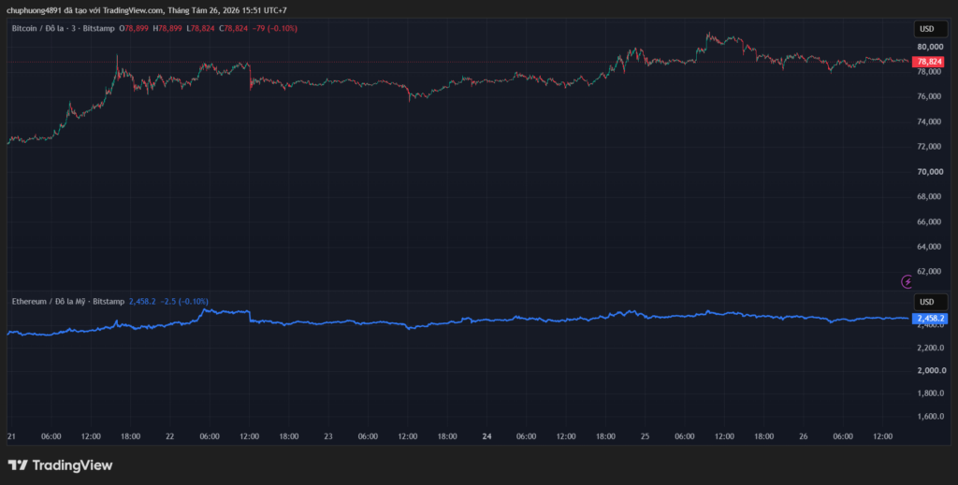Click the Bitstamp label in Ethereum legend

coord(109,301)
